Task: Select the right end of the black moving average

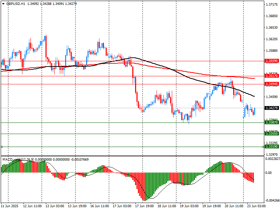Action: [254, 96]
